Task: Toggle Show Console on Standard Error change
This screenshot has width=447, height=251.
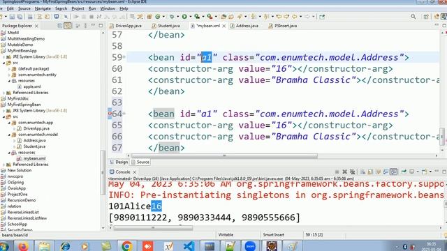Action: pos(394,172)
